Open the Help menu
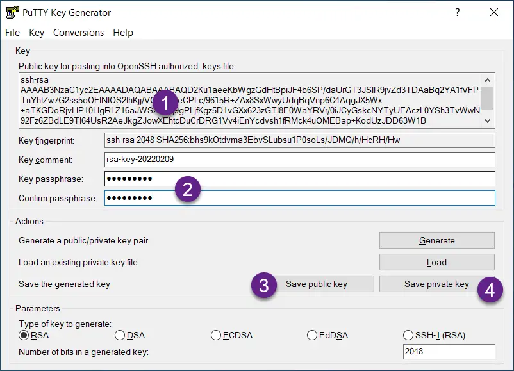This screenshot has width=514, height=371. 122,33
